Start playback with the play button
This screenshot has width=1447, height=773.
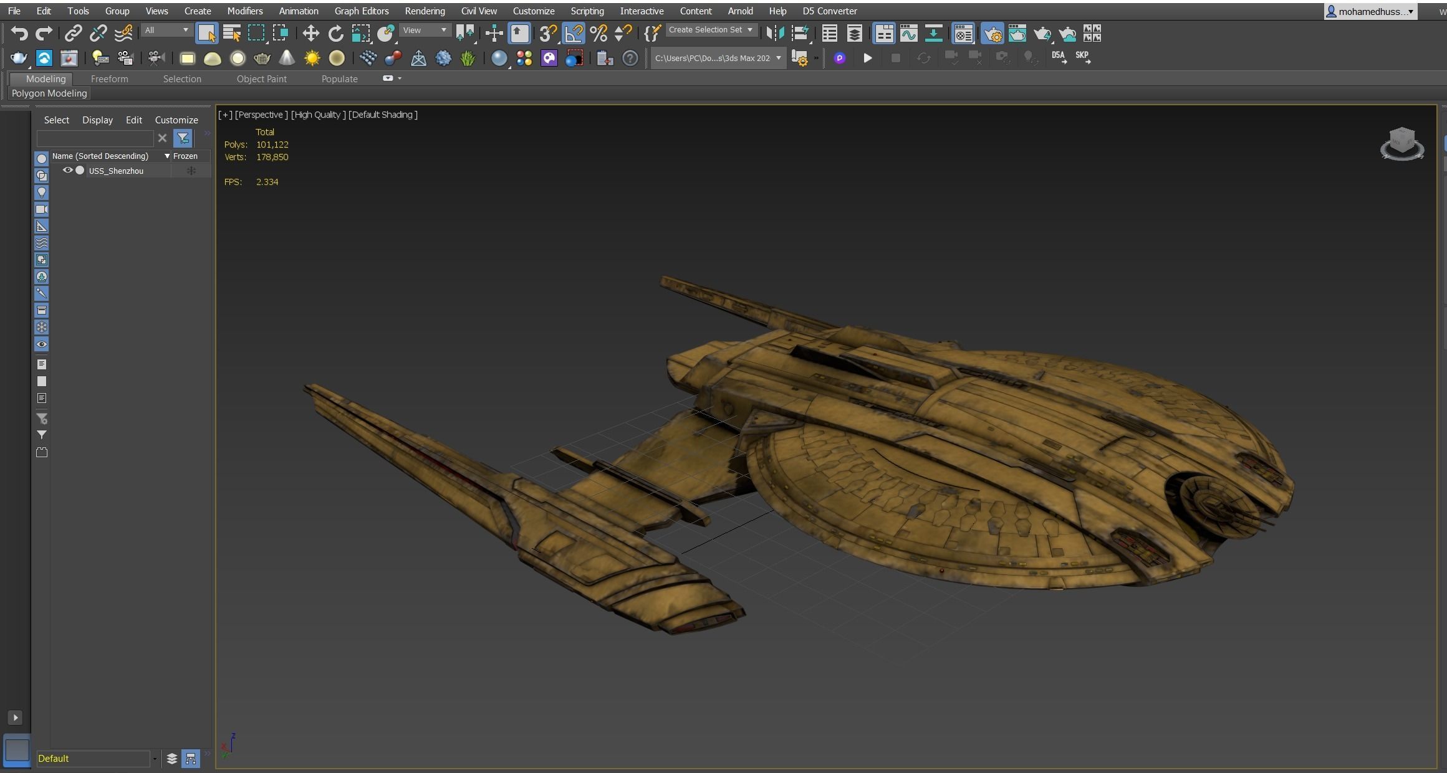[x=867, y=58]
